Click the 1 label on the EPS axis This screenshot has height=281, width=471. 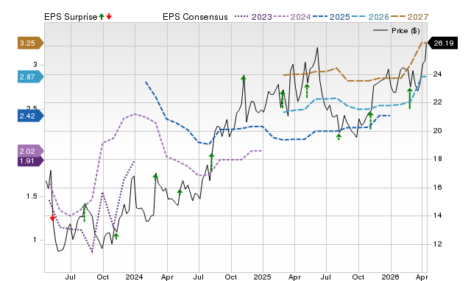35,240
